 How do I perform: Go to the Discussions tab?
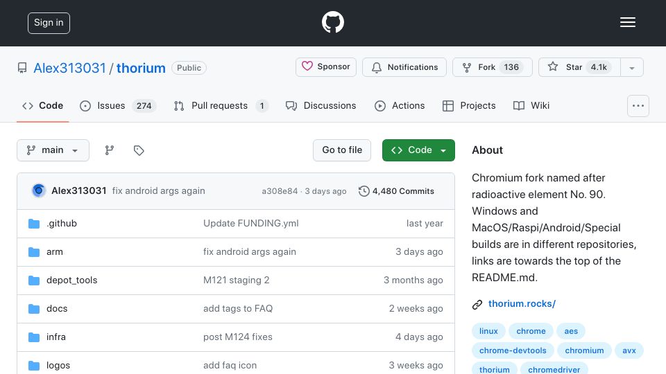321,105
